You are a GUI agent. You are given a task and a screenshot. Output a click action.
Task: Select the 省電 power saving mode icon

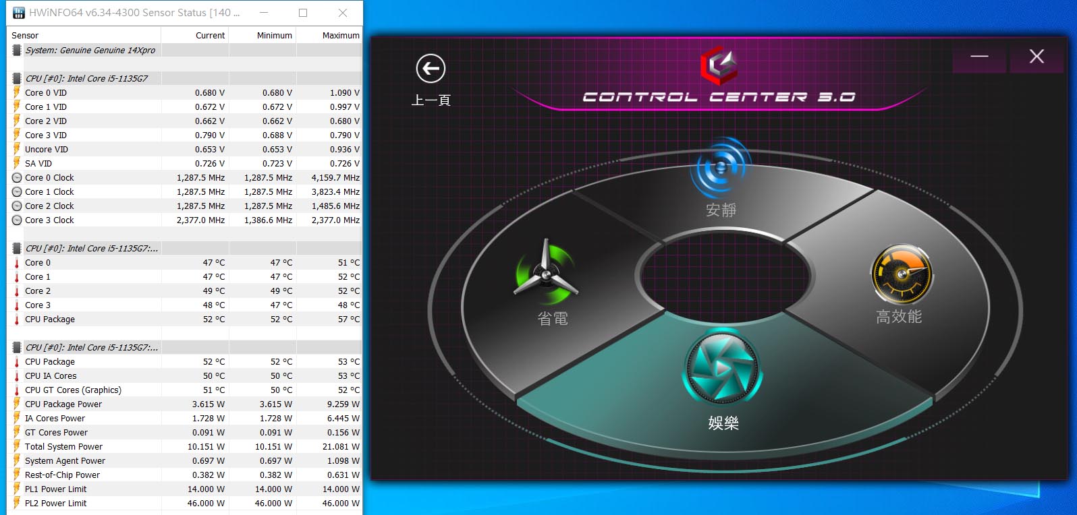(546, 272)
